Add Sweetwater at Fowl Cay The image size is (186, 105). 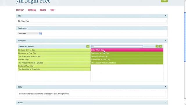click(x=127, y=60)
